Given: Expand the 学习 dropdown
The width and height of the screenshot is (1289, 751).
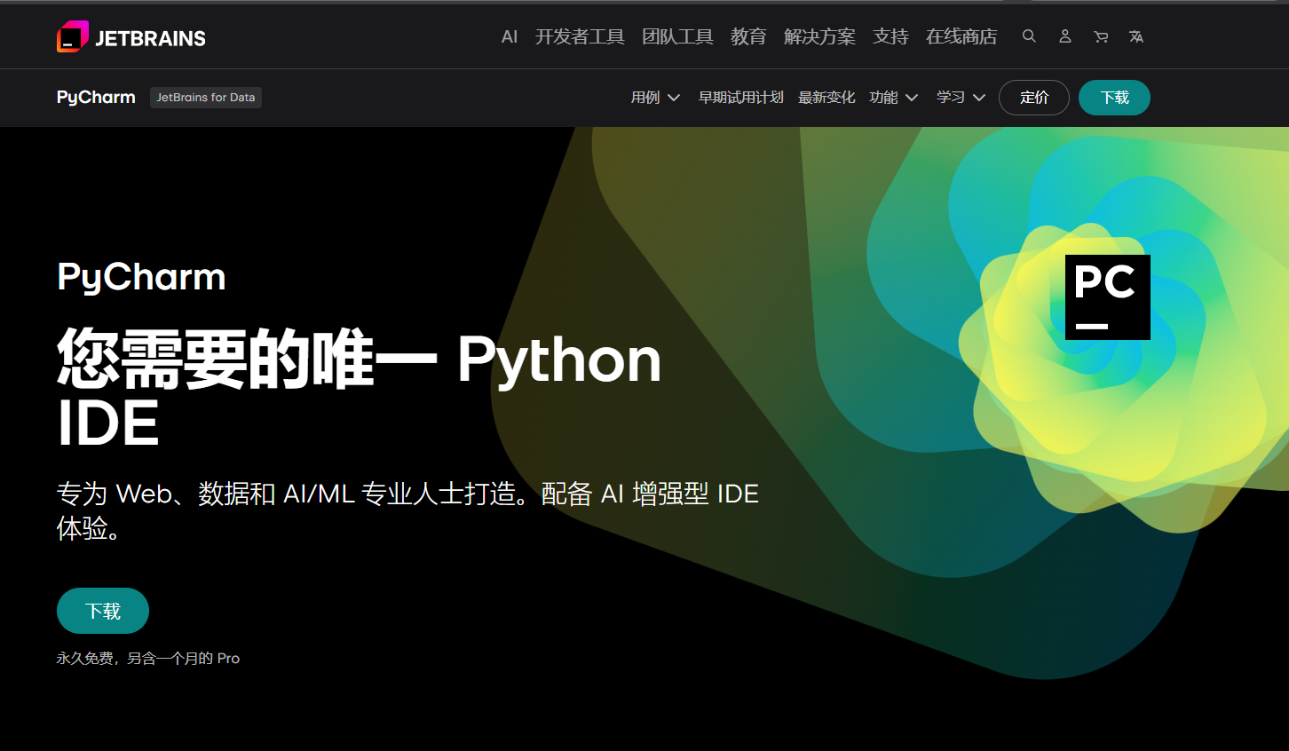Looking at the screenshot, I should pyautogui.click(x=961, y=98).
